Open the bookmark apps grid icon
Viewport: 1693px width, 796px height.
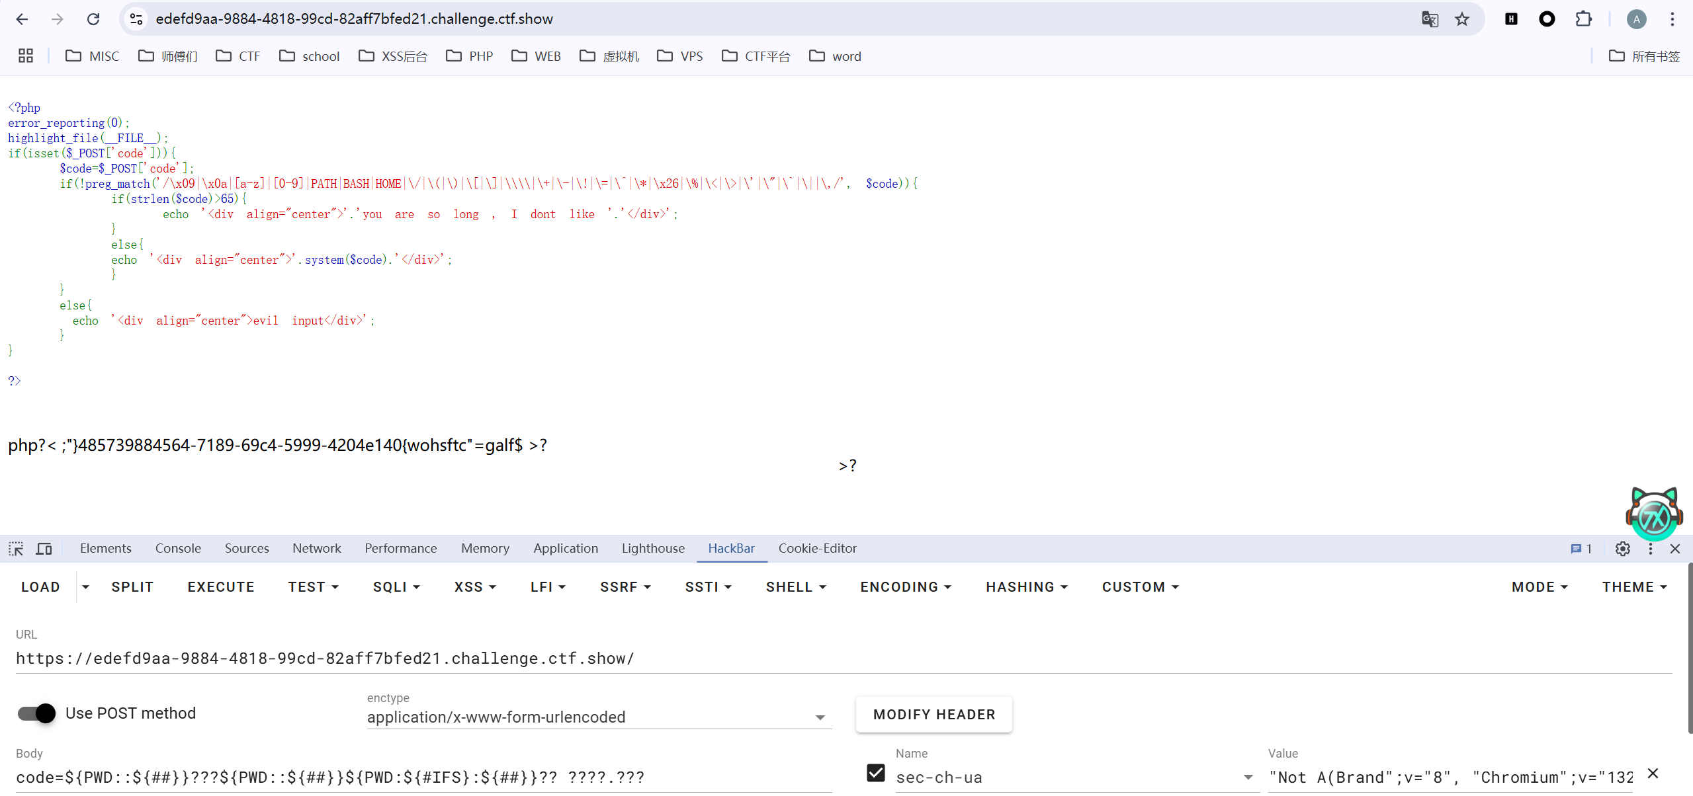coord(26,56)
